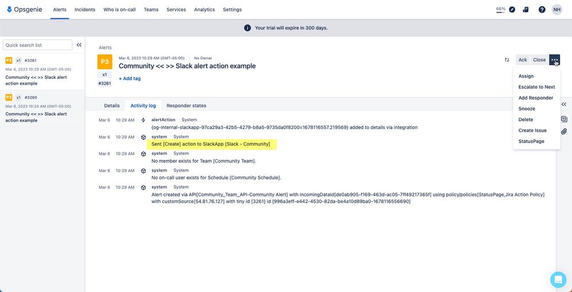The width and height of the screenshot is (572, 292).
Task: Close the alert with the Close button
Action: coord(539,59)
